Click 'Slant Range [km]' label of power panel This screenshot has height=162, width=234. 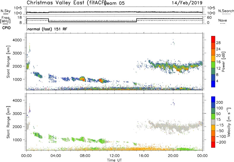click(8, 62)
